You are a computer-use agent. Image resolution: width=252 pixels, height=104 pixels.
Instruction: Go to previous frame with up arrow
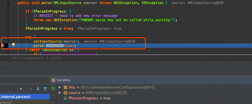pos(31,89)
